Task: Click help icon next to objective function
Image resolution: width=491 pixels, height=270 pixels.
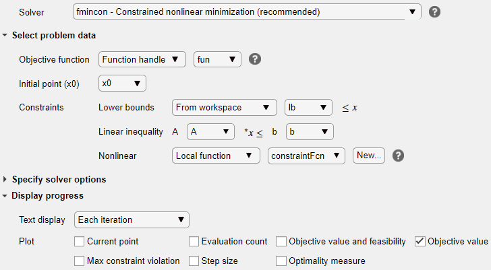Action: click(x=254, y=59)
